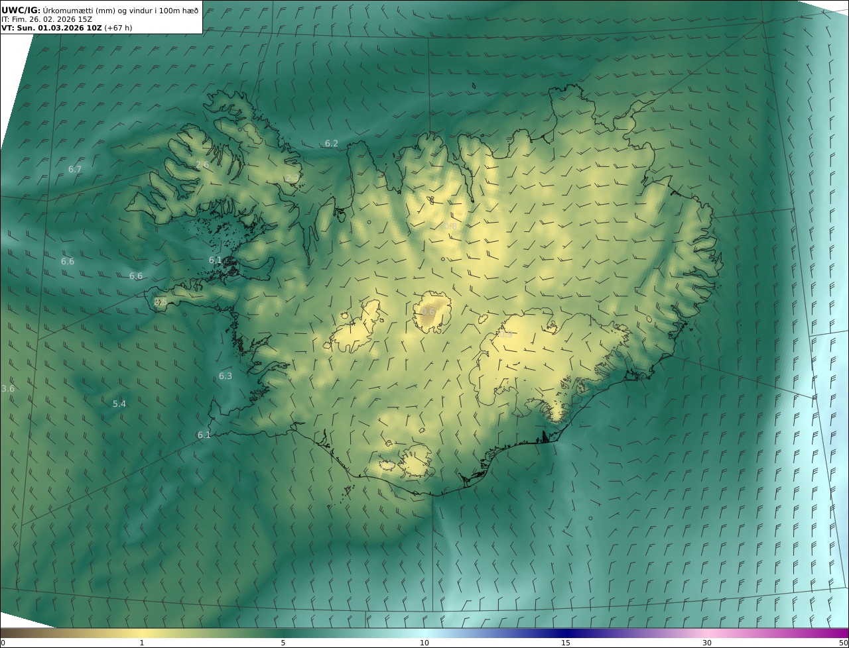849x648 pixels.
Task: Click the 0.9 value label
Action: click(x=506, y=335)
